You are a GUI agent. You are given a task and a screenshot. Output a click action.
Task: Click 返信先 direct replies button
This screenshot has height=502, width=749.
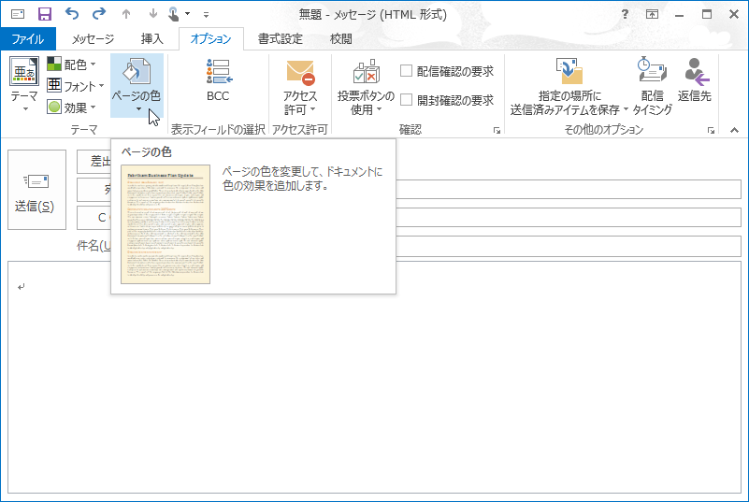click(x=695, y=81)
